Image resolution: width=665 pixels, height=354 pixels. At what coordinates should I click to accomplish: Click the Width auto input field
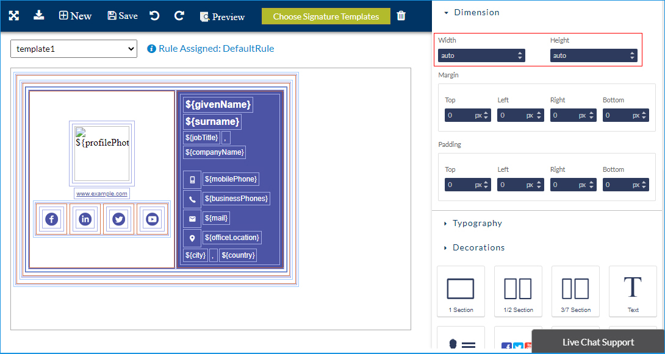[x=476, y=55]
